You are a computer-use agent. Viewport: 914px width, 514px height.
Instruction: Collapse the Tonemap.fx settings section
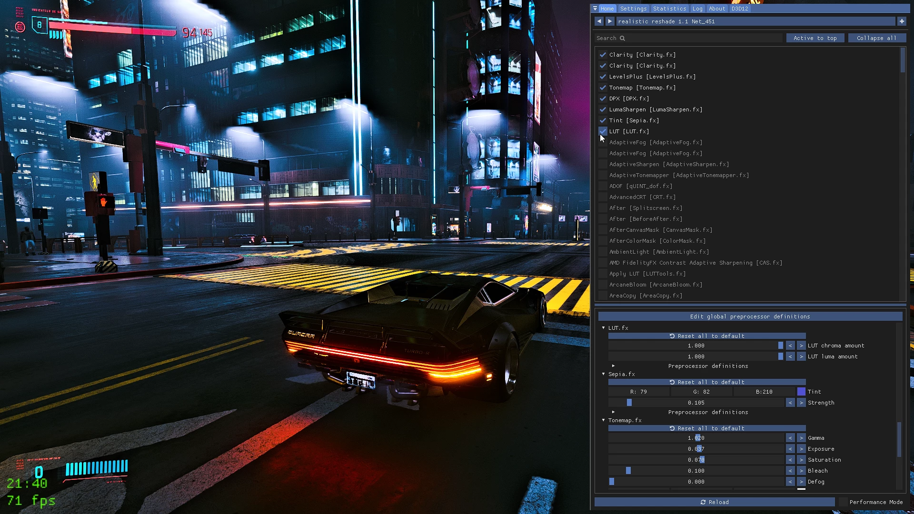(603, 420)
